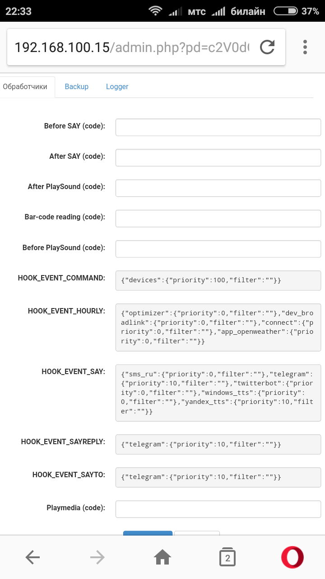Click the Before SAY code input field
Viewport: 325px width, 579px height.
218,127
